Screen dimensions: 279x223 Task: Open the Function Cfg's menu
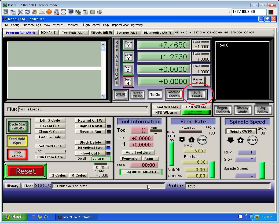click(x=32, y=25)
